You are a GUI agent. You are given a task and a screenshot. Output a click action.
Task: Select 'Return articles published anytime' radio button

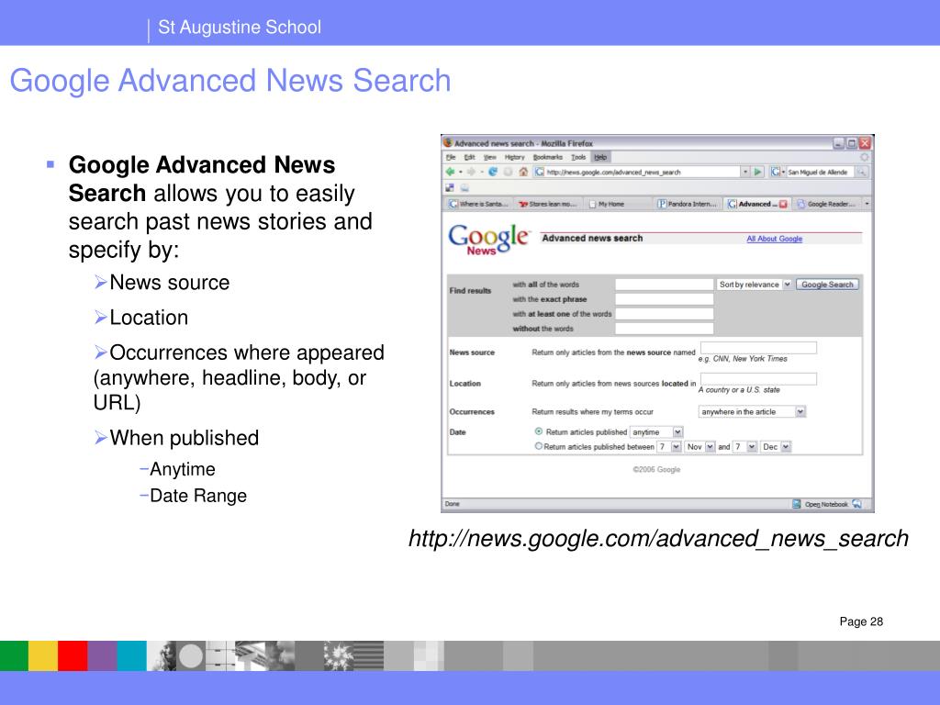tap(538, 431)
